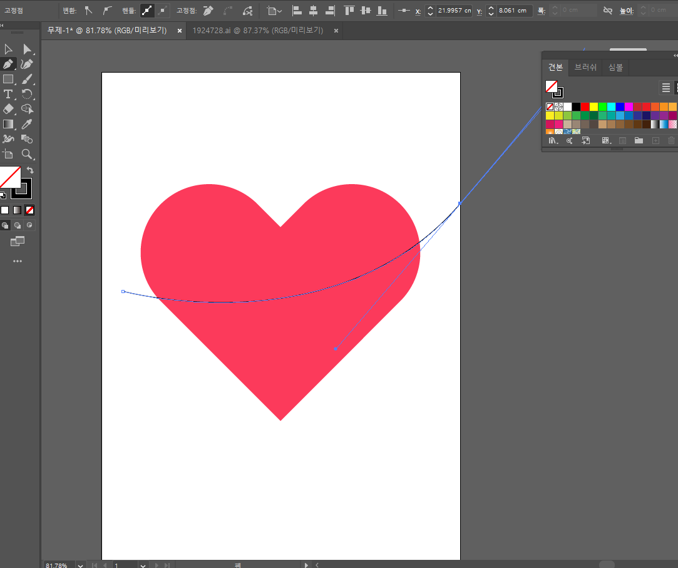Select the Rectangle tool

point(8,79)
